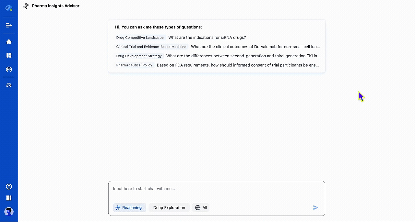Open the All sources globe dropdown
Screen dimensions: 415x222
(x=201, y=208)
